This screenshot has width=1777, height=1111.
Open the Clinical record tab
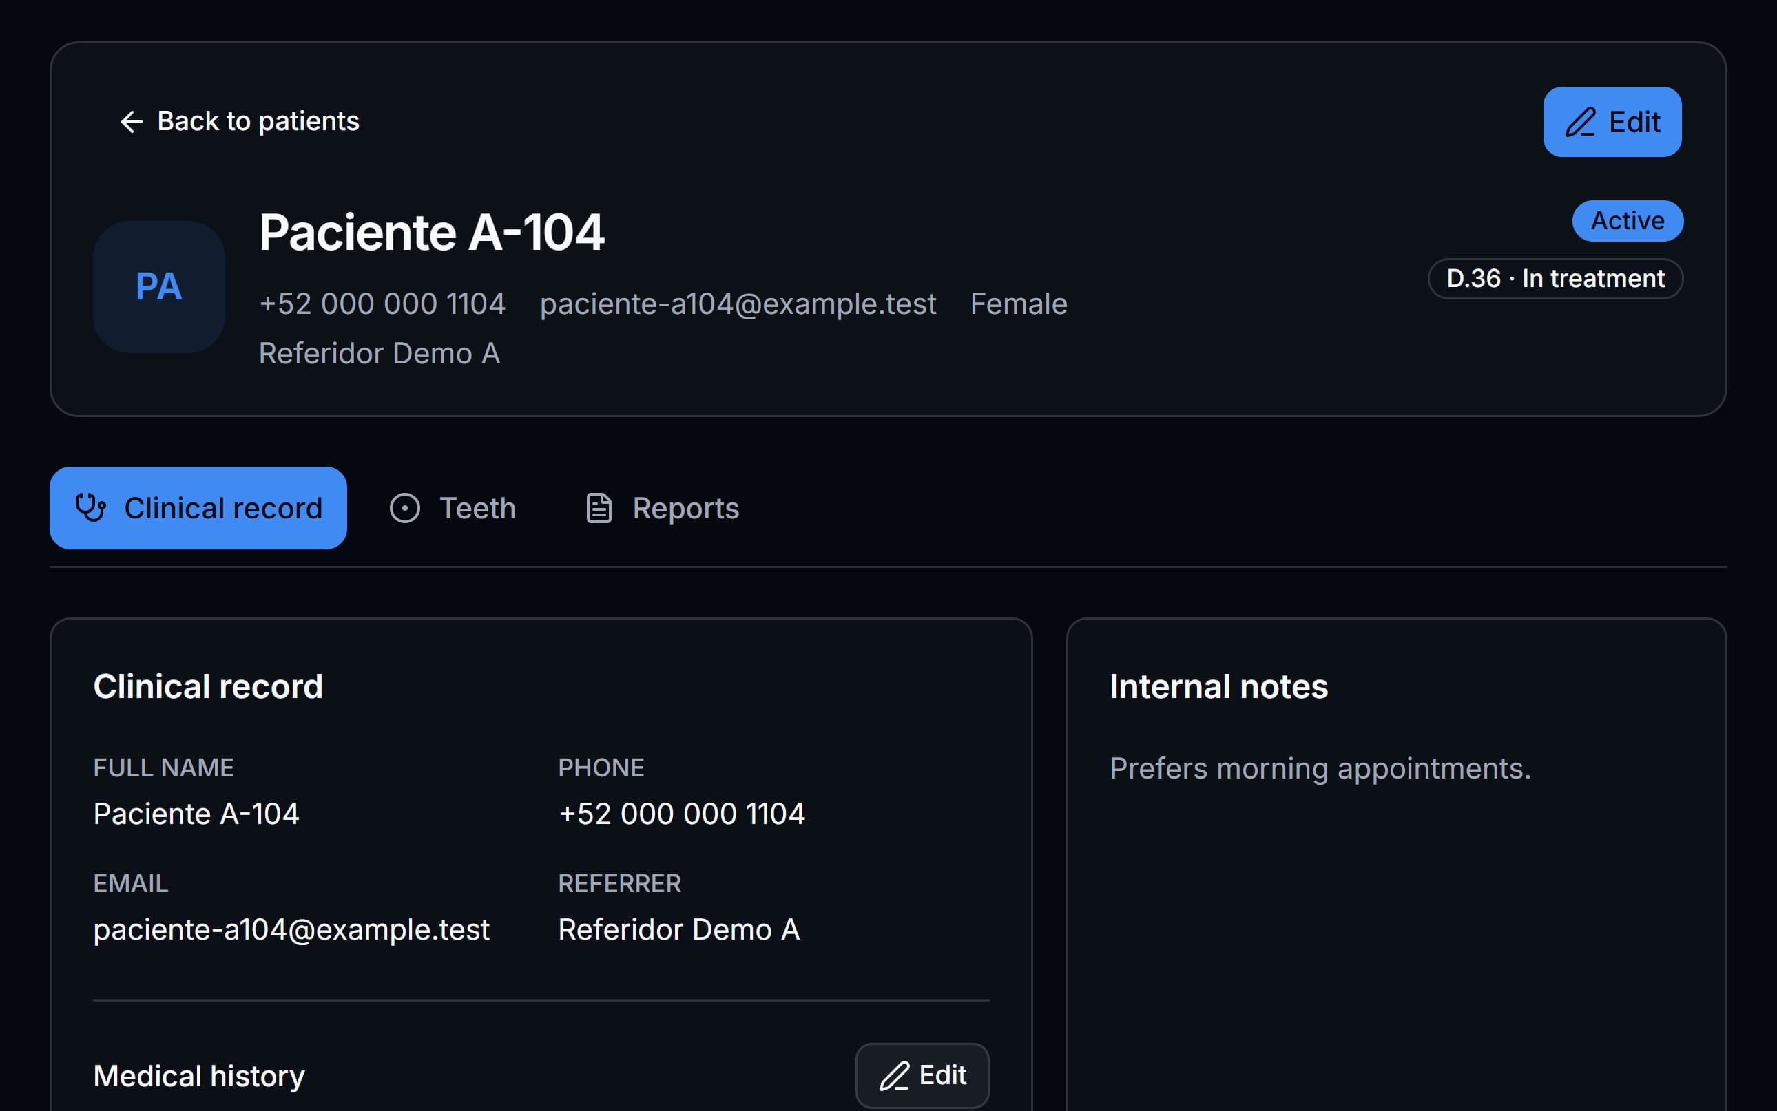tap(198, 508)
